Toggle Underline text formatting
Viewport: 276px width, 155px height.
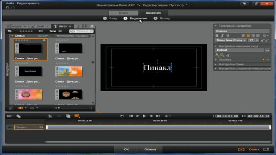tap(228, 36)
